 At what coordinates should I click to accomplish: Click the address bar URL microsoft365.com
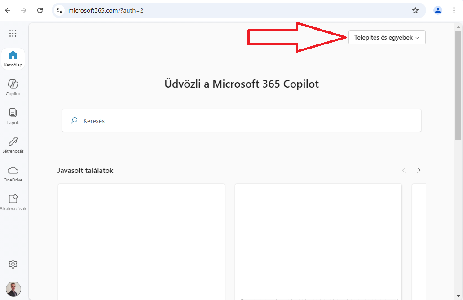click(x=106, y=10)
